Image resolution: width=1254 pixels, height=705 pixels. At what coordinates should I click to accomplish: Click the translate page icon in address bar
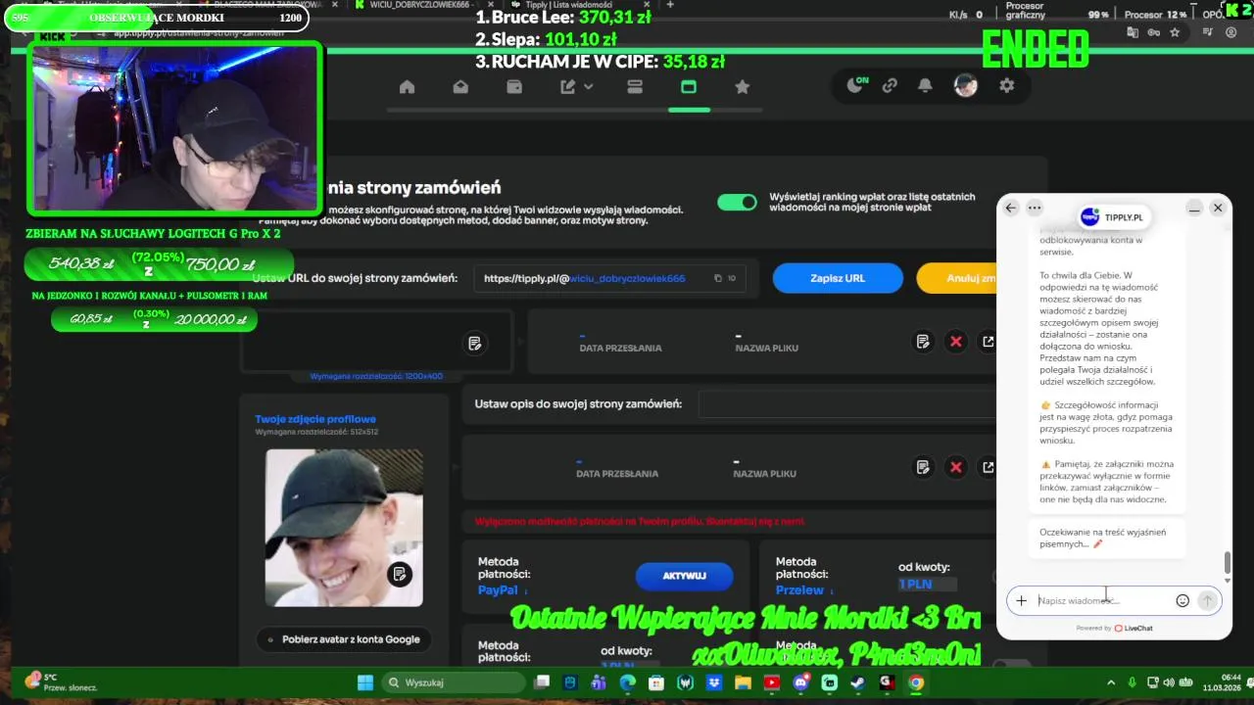click(1133, 32)
